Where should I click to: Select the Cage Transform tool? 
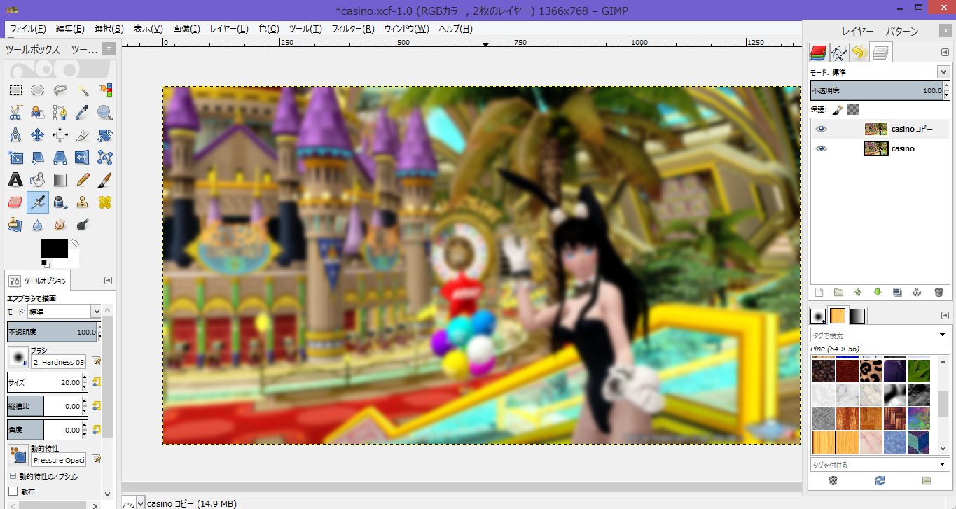click(x=105, y=157)
